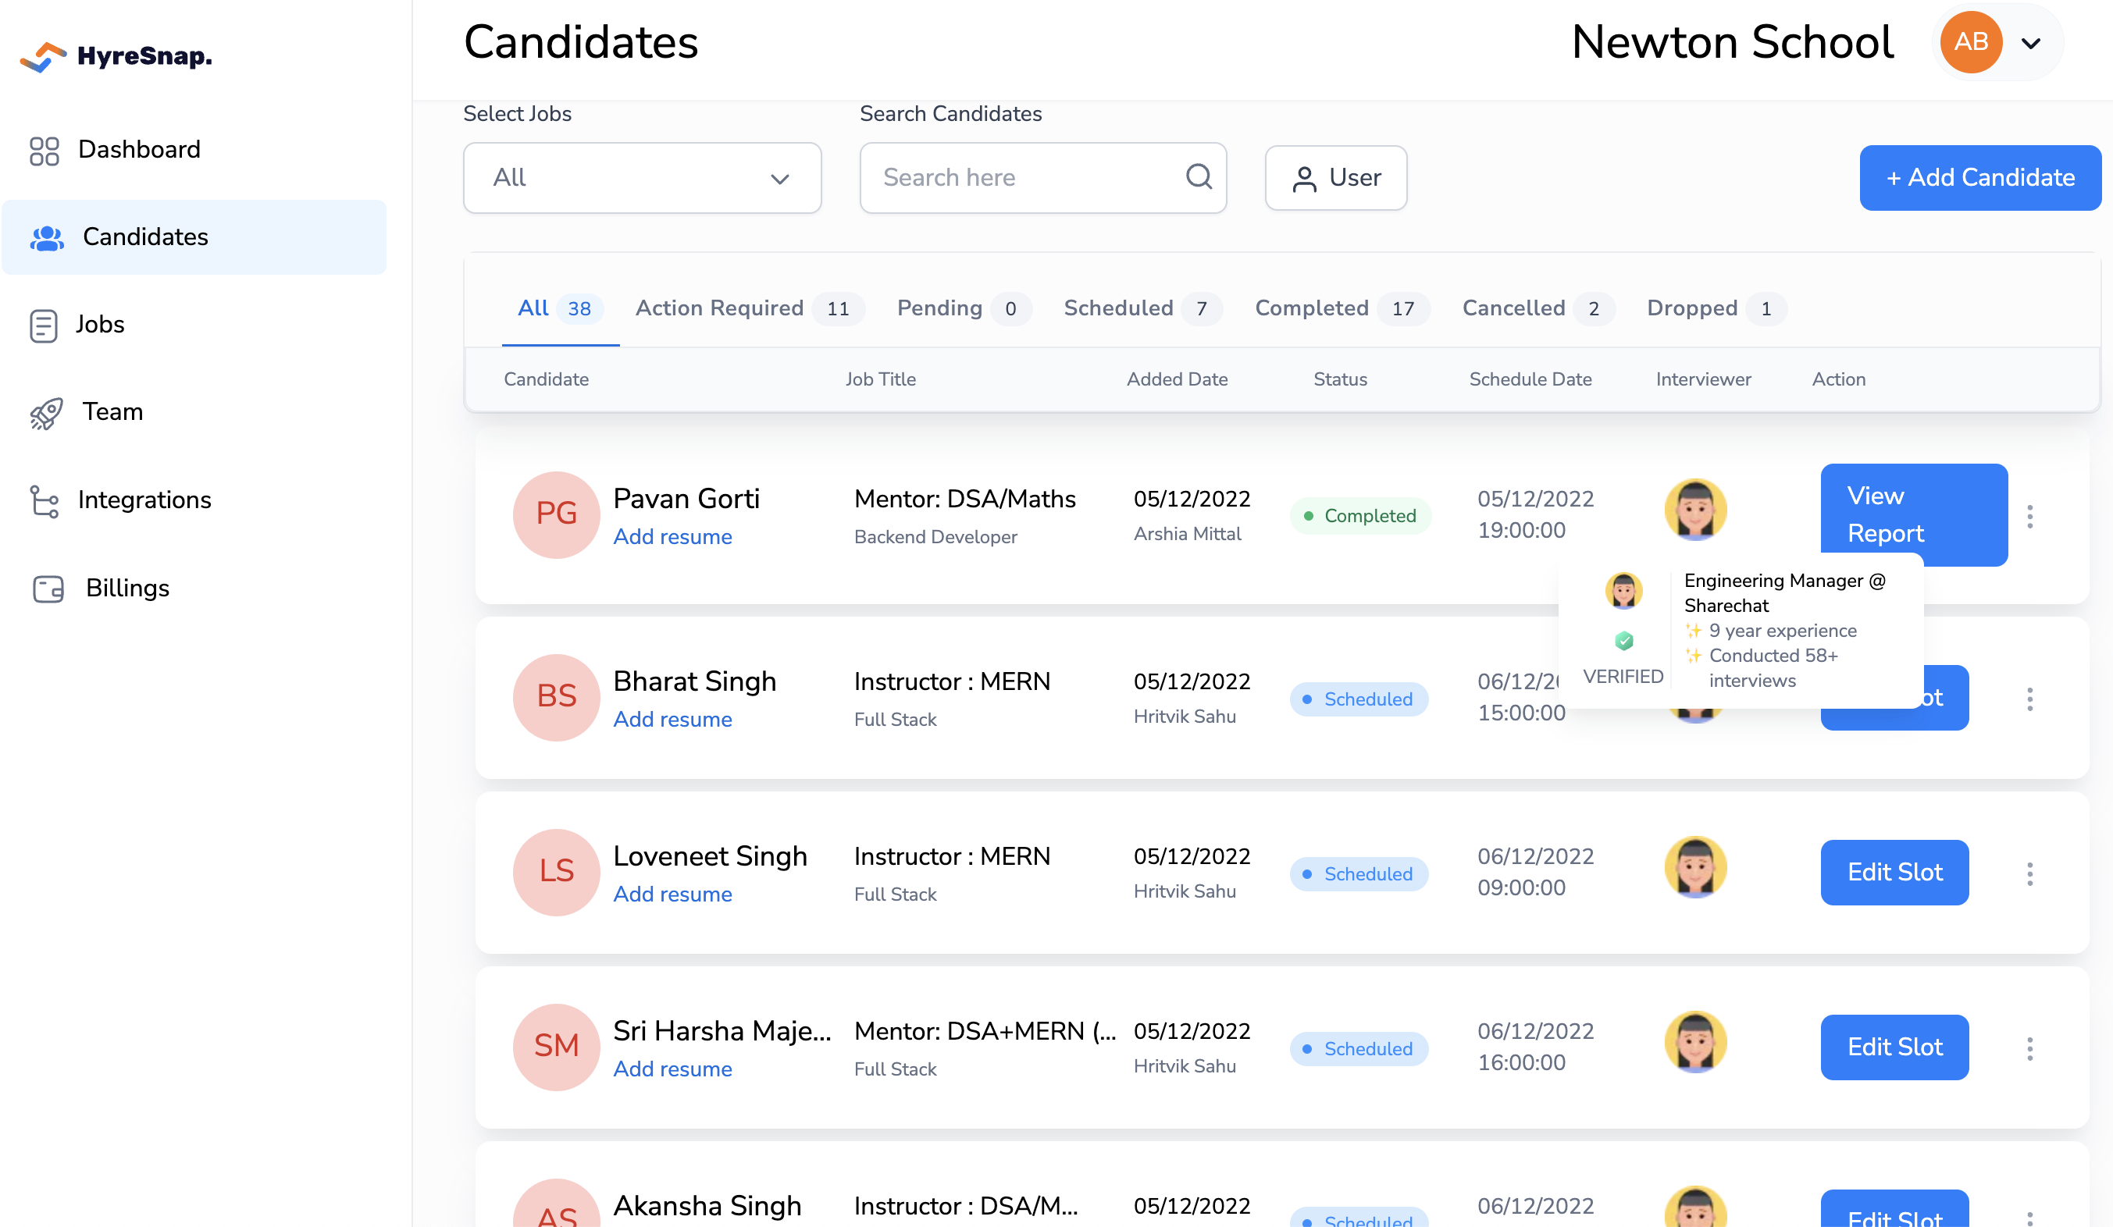This screenshot has width=2113, height=1227.
Task: Click the Add Candidate button
Action: [1979, 178]
